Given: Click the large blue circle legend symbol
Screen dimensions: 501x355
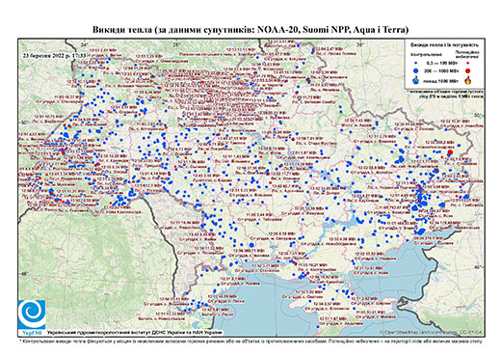Looking at the screenshot, I should click(x=416, y=70).
